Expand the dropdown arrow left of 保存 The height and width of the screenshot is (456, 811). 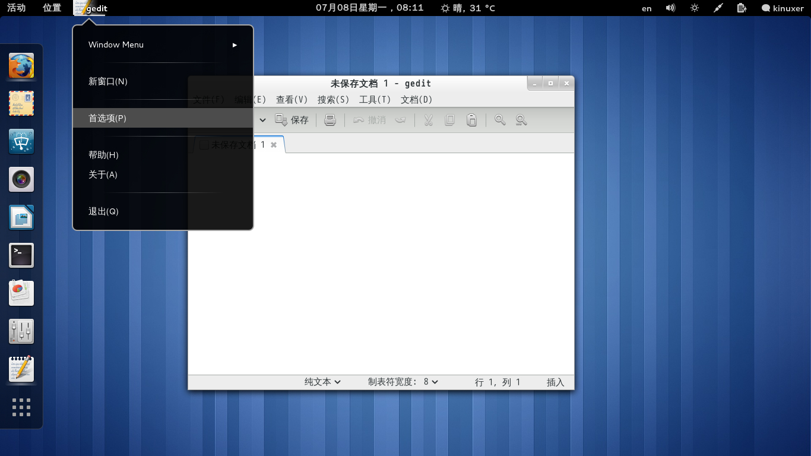click(x=262, y=120)
